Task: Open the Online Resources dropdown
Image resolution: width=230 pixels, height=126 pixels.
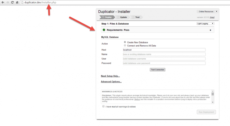Action: [x=207, y=12]
